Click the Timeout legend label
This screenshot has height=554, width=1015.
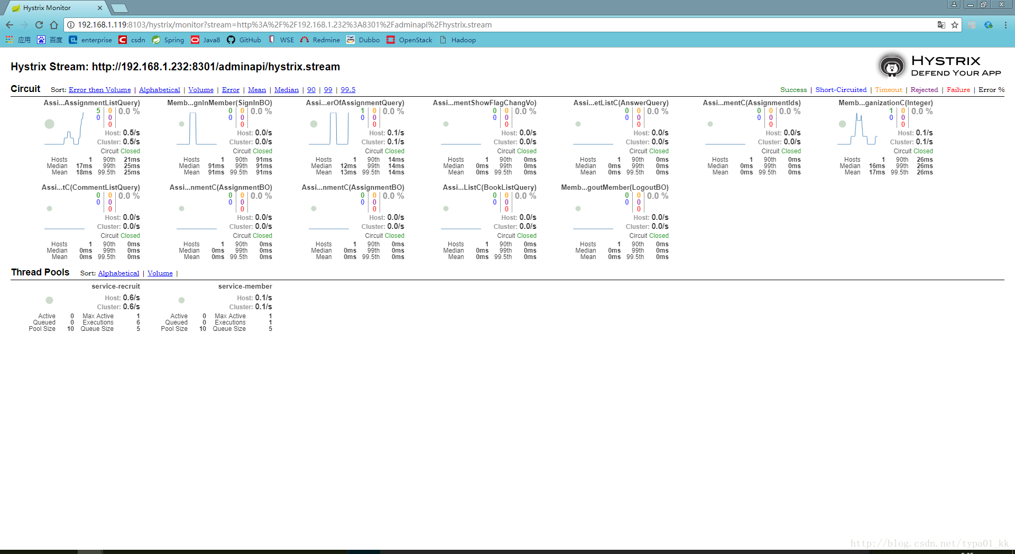click(x=889, y=90)
